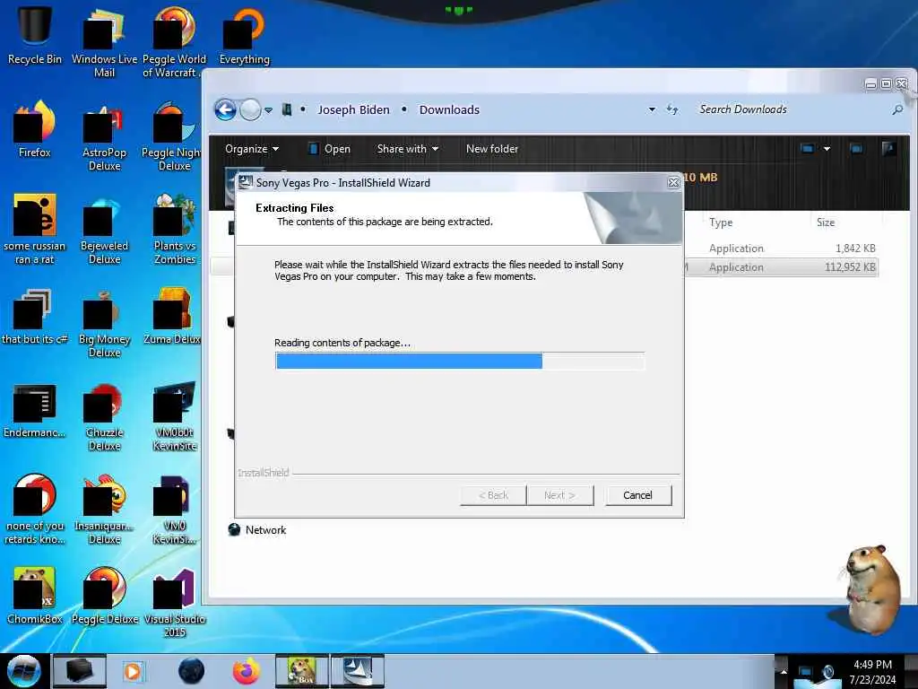
Task: Open the Everything desktop shortcut
Action: 244,35
